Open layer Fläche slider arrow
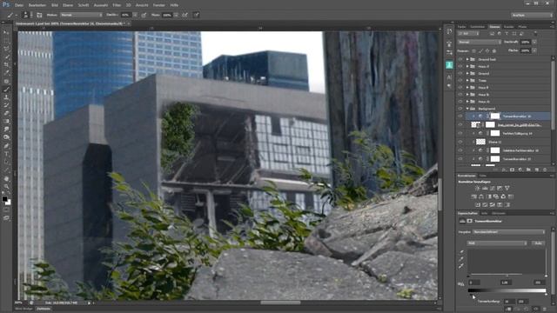This screenshot has height=313, width=557. coord(534,50)
